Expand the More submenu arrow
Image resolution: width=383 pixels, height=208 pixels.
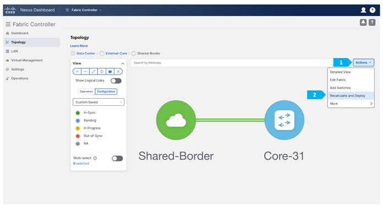tap(371, 104)
